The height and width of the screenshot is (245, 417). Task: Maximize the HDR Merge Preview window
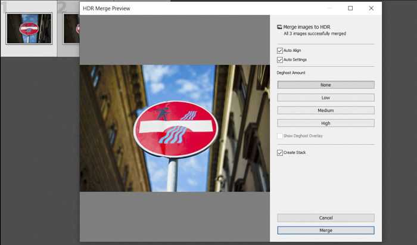tap(350, 8)
